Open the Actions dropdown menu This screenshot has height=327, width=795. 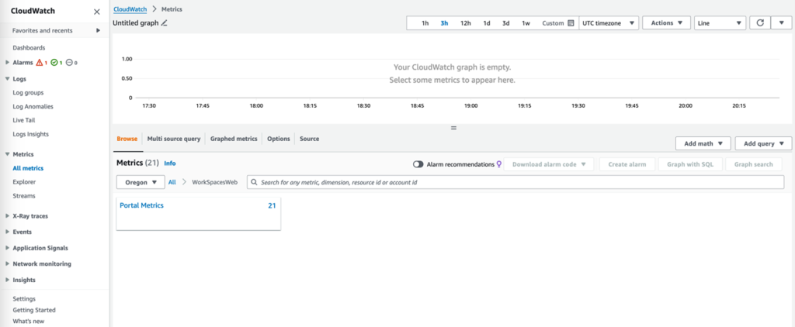(667, 22)
